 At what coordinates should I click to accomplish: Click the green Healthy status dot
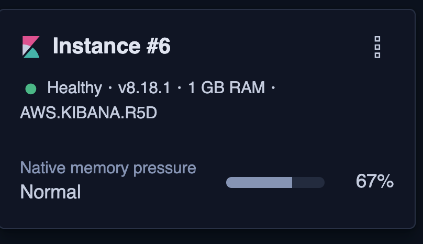(x=31, y=89)
